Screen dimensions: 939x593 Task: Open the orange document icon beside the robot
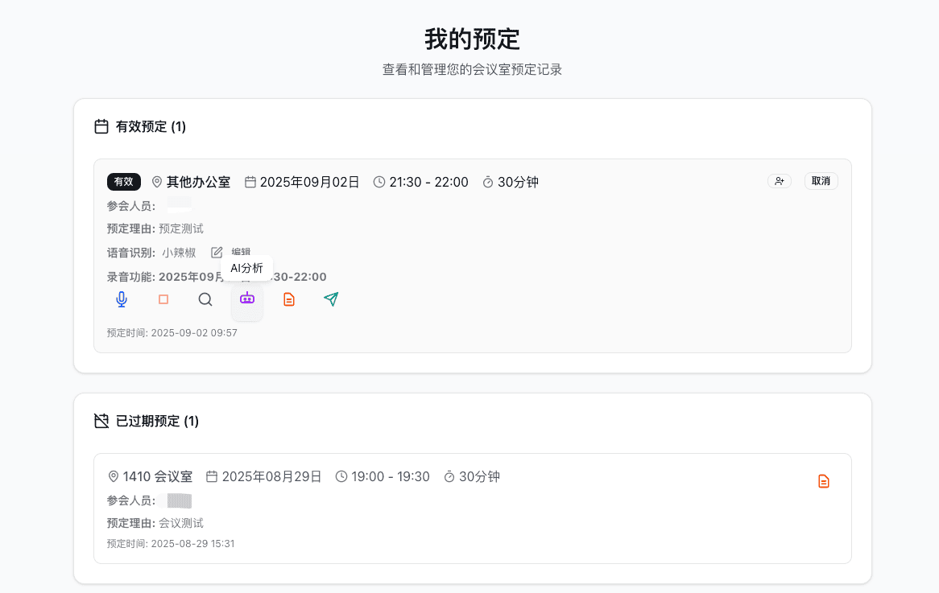tap(289, 299)
